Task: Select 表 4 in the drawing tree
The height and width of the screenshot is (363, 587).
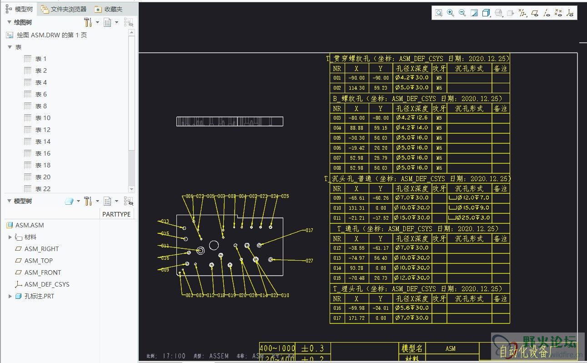Action: tap(41, 82)
